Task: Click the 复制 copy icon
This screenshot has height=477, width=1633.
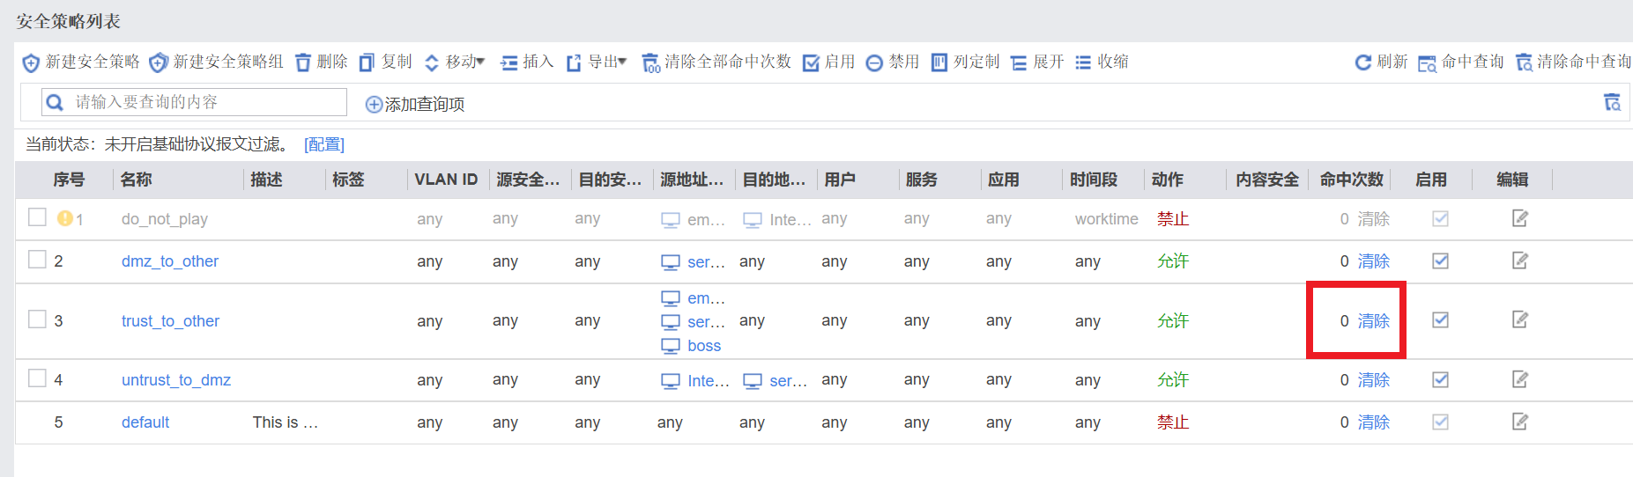Action: (367, 62)
